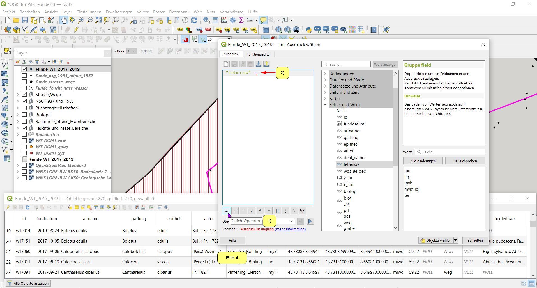Expand the Bedingungen function group
The image size is (537, 288).
coord(325,74)
